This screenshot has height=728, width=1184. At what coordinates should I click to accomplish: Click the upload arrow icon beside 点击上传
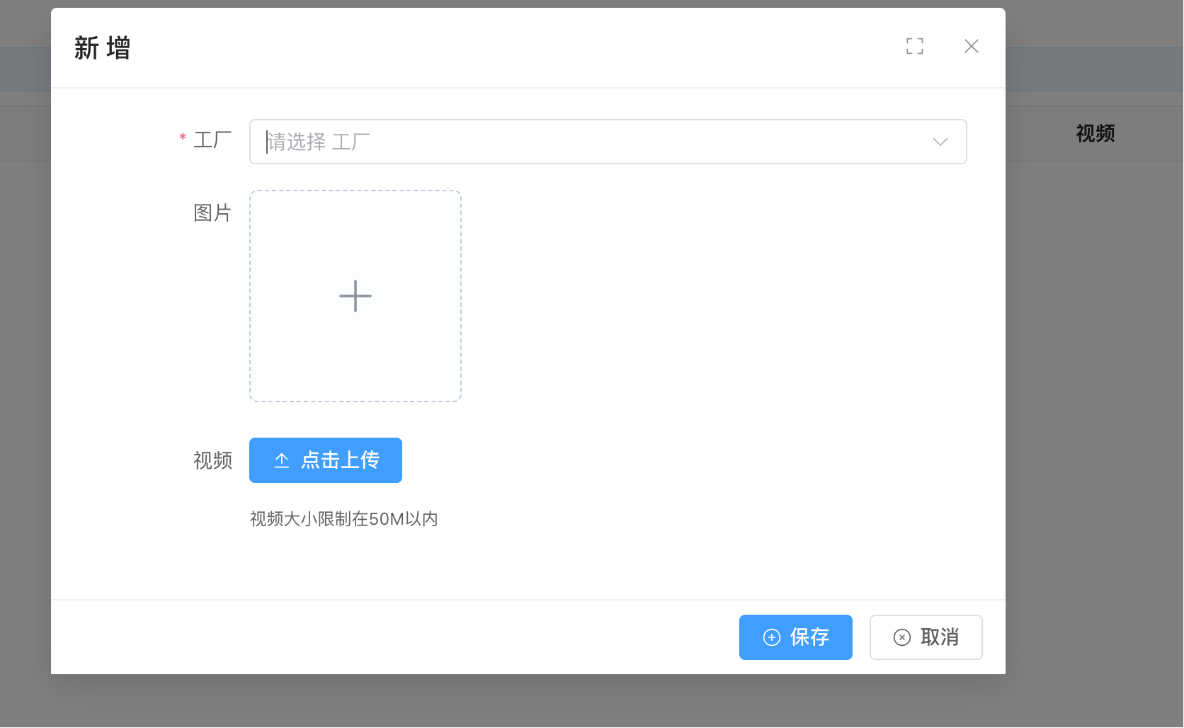282,460
